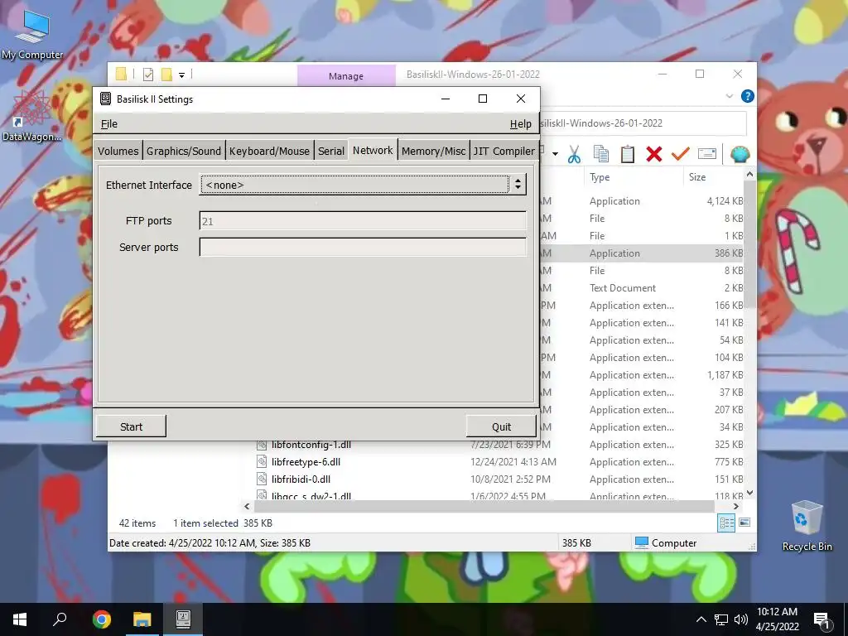Click the Properties checkmark icon in quick access toolbar
This screenshot has width=848, height=636.
pyautogui.click(x=148, y=75)
